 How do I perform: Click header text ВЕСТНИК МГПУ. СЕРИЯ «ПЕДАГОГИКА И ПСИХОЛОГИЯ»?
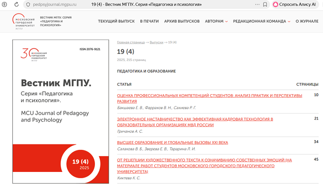point(56,21)
